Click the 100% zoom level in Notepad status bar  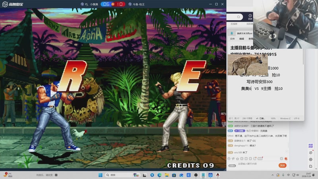(273, 118)
